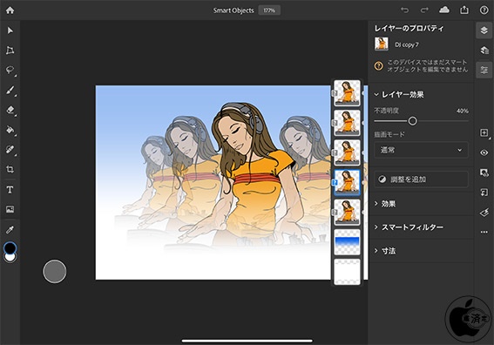Redo the last action

pos(424,10)
